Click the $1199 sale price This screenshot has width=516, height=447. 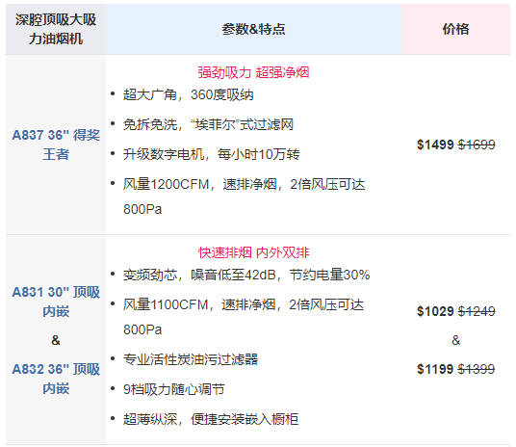[x=435, y=369]
